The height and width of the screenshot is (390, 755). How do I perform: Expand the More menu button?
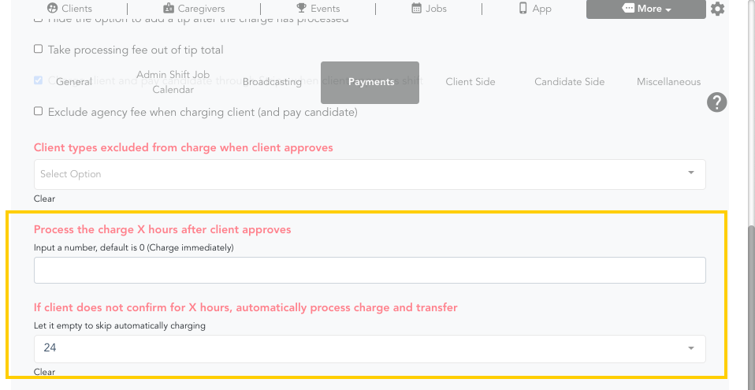[x=647, y=9]
